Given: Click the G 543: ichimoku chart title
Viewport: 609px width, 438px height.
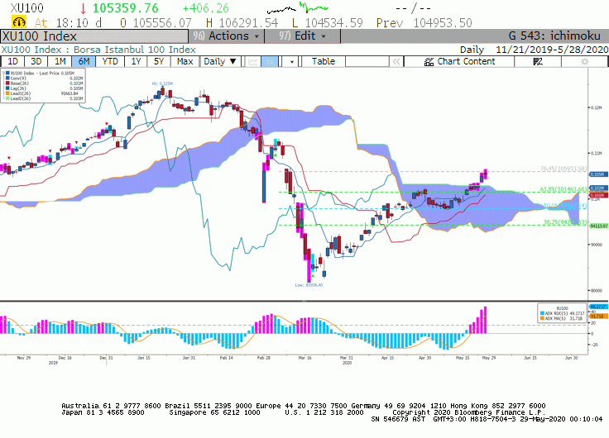Looking at the screenshot, I should point(554,36).
